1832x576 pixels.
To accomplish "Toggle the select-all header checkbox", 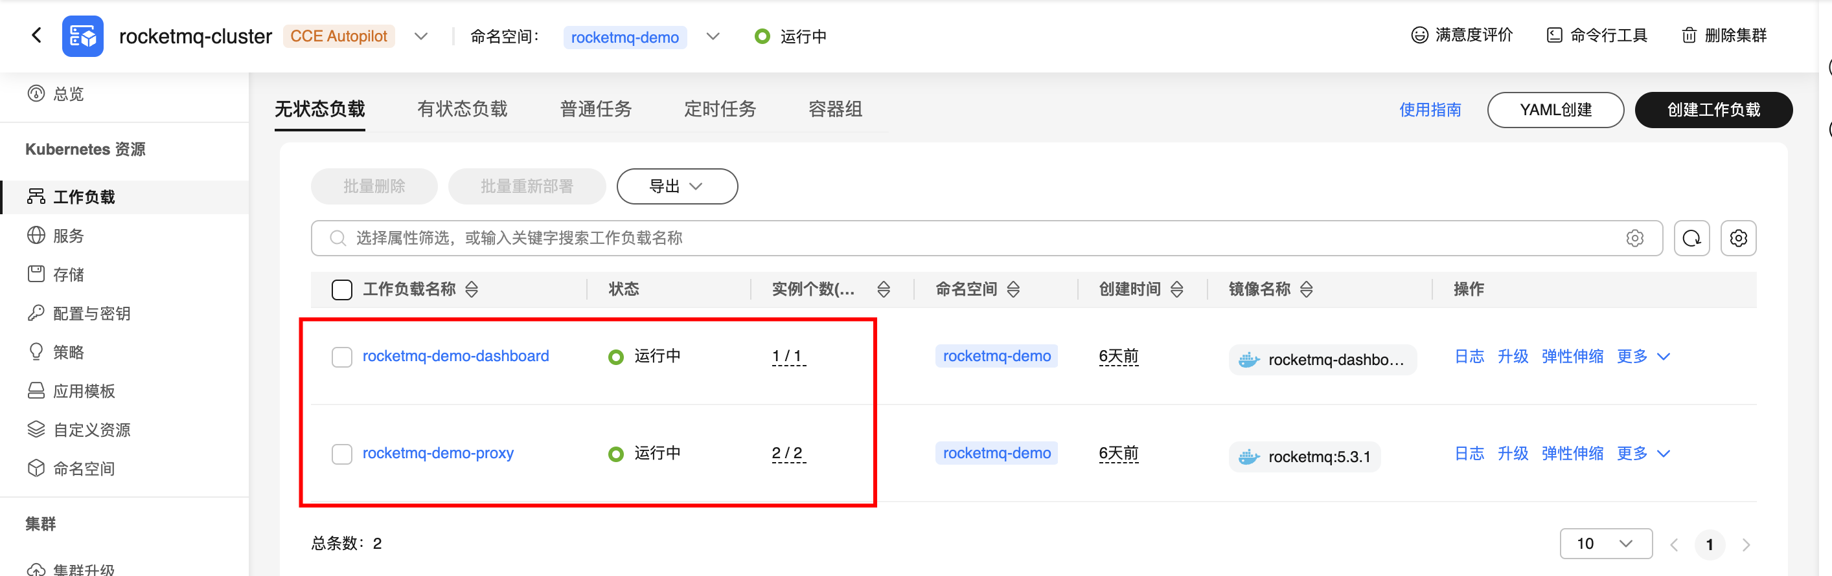I will (x=342, y=289).
